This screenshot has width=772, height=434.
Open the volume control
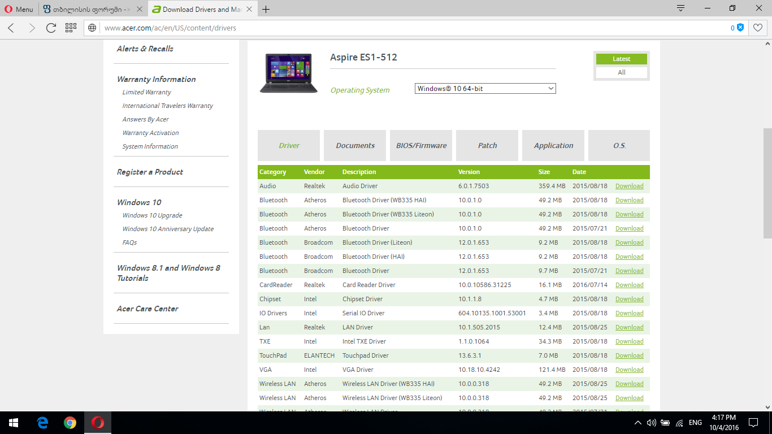click(651, 423)
